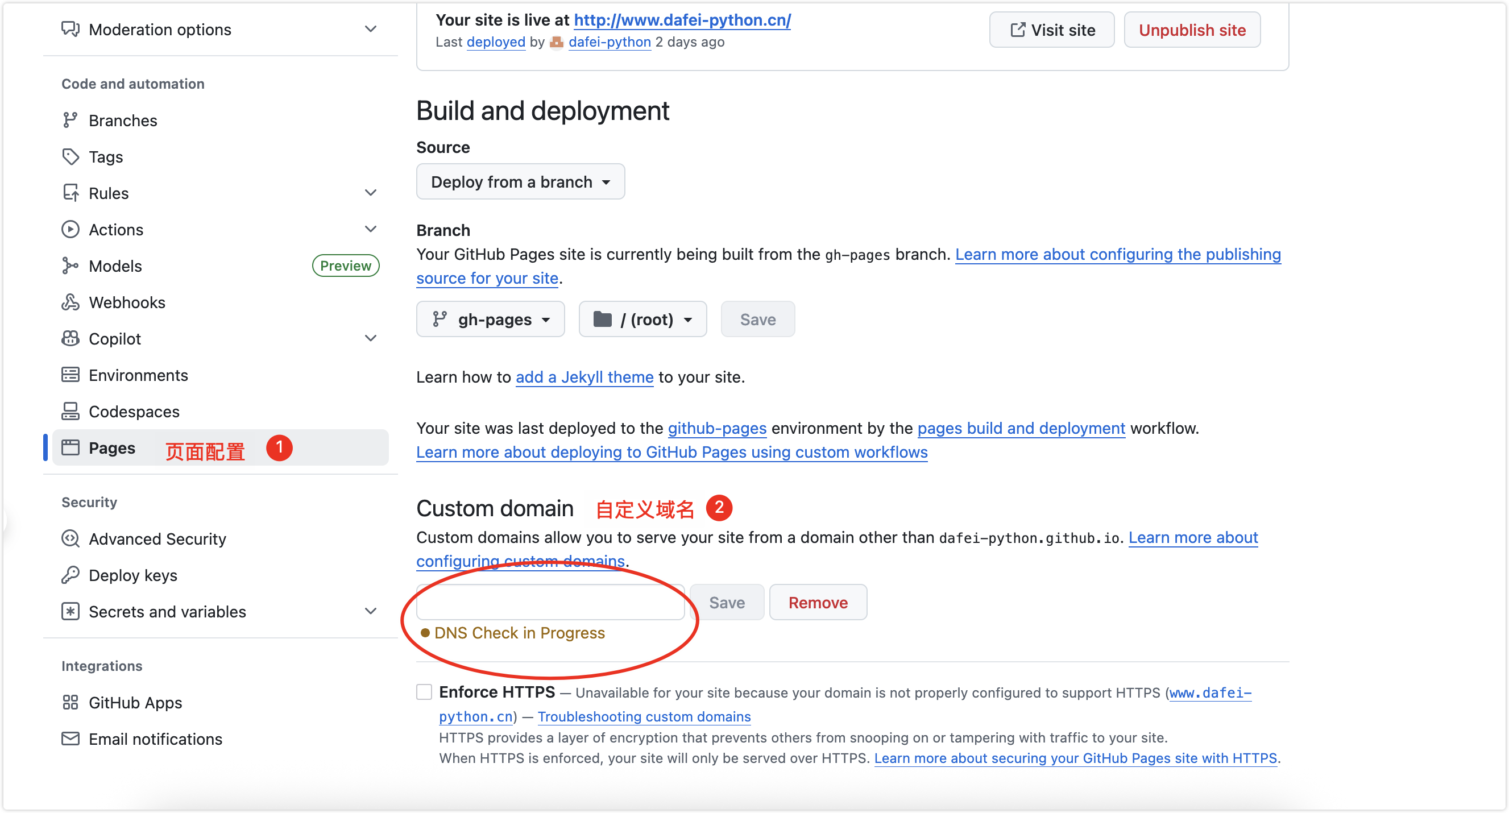Click the GitHub Apps grid icon
1509x813 pixels.
[x=71, y=702]
